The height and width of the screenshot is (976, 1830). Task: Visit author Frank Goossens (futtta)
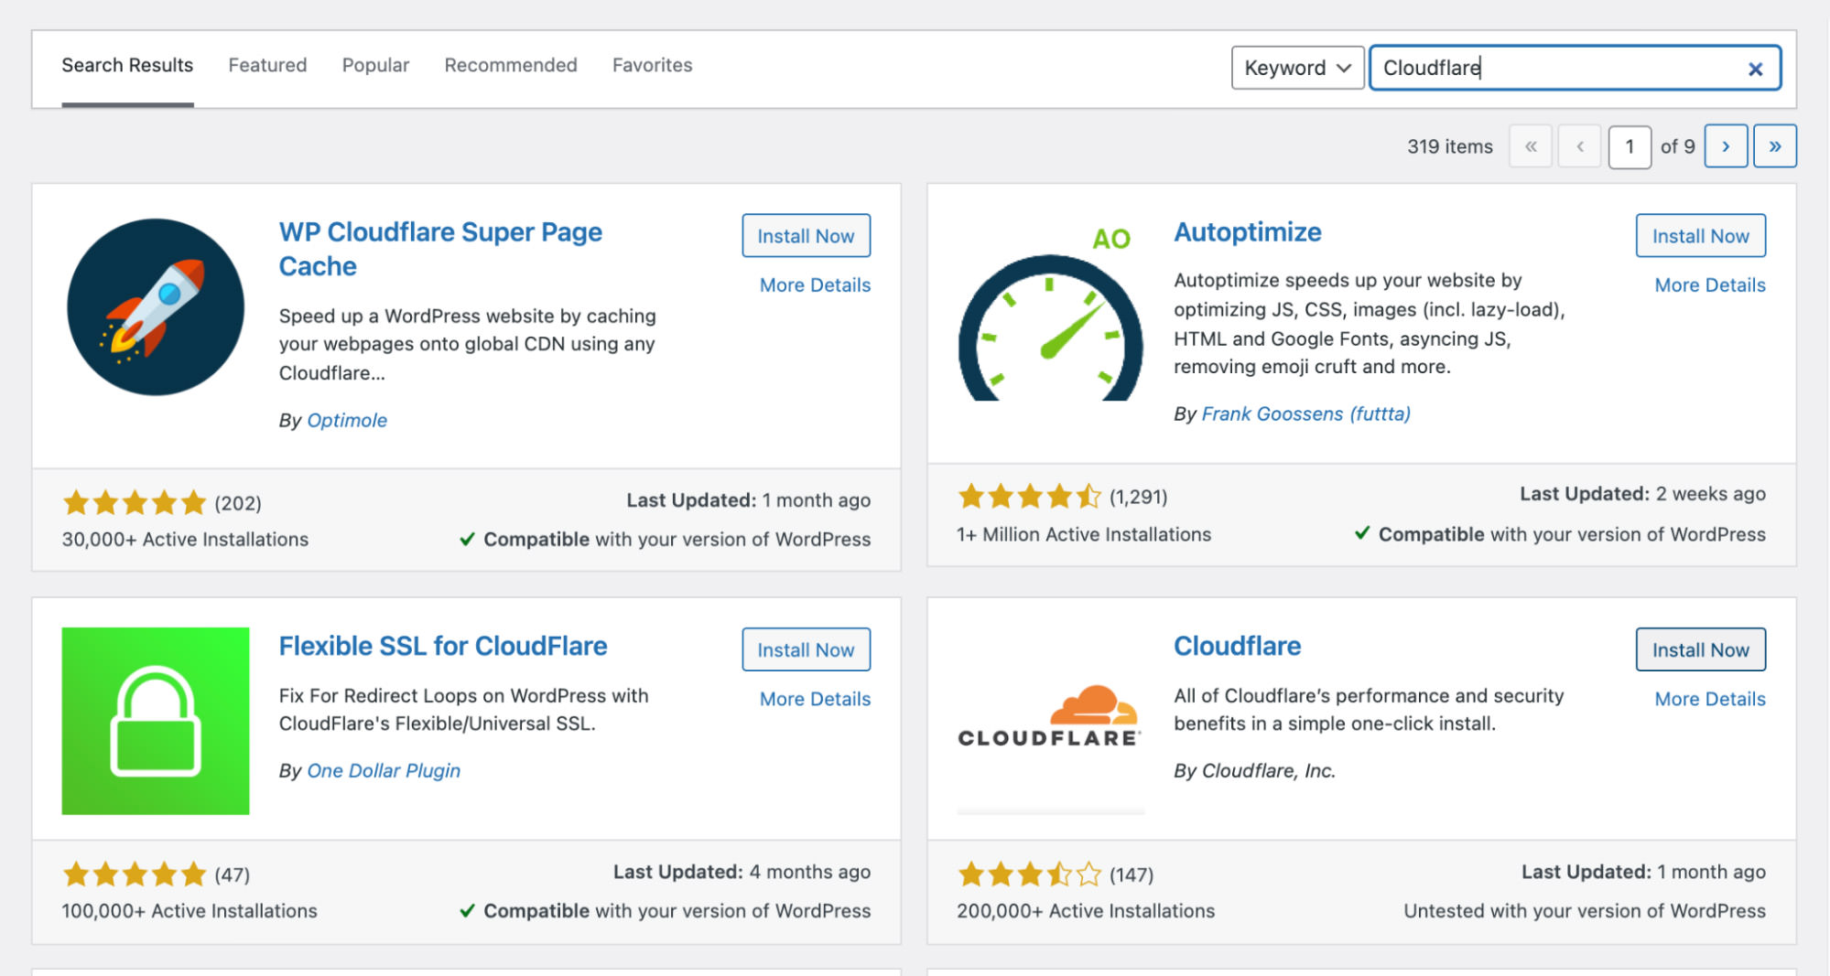(x=1305, y=413)
